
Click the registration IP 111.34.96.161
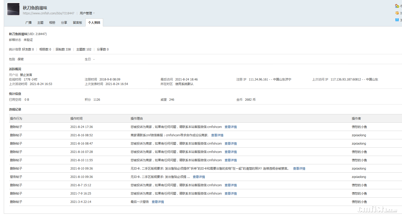coord(258,79)
